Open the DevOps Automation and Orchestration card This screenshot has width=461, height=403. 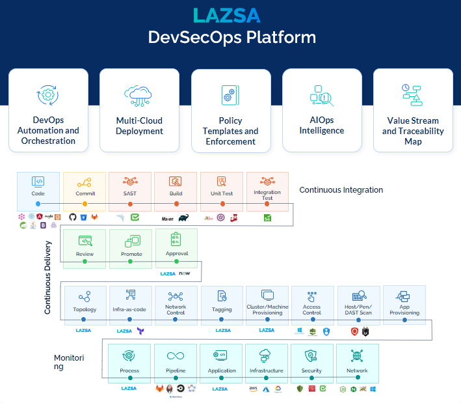tap(49, 111)
